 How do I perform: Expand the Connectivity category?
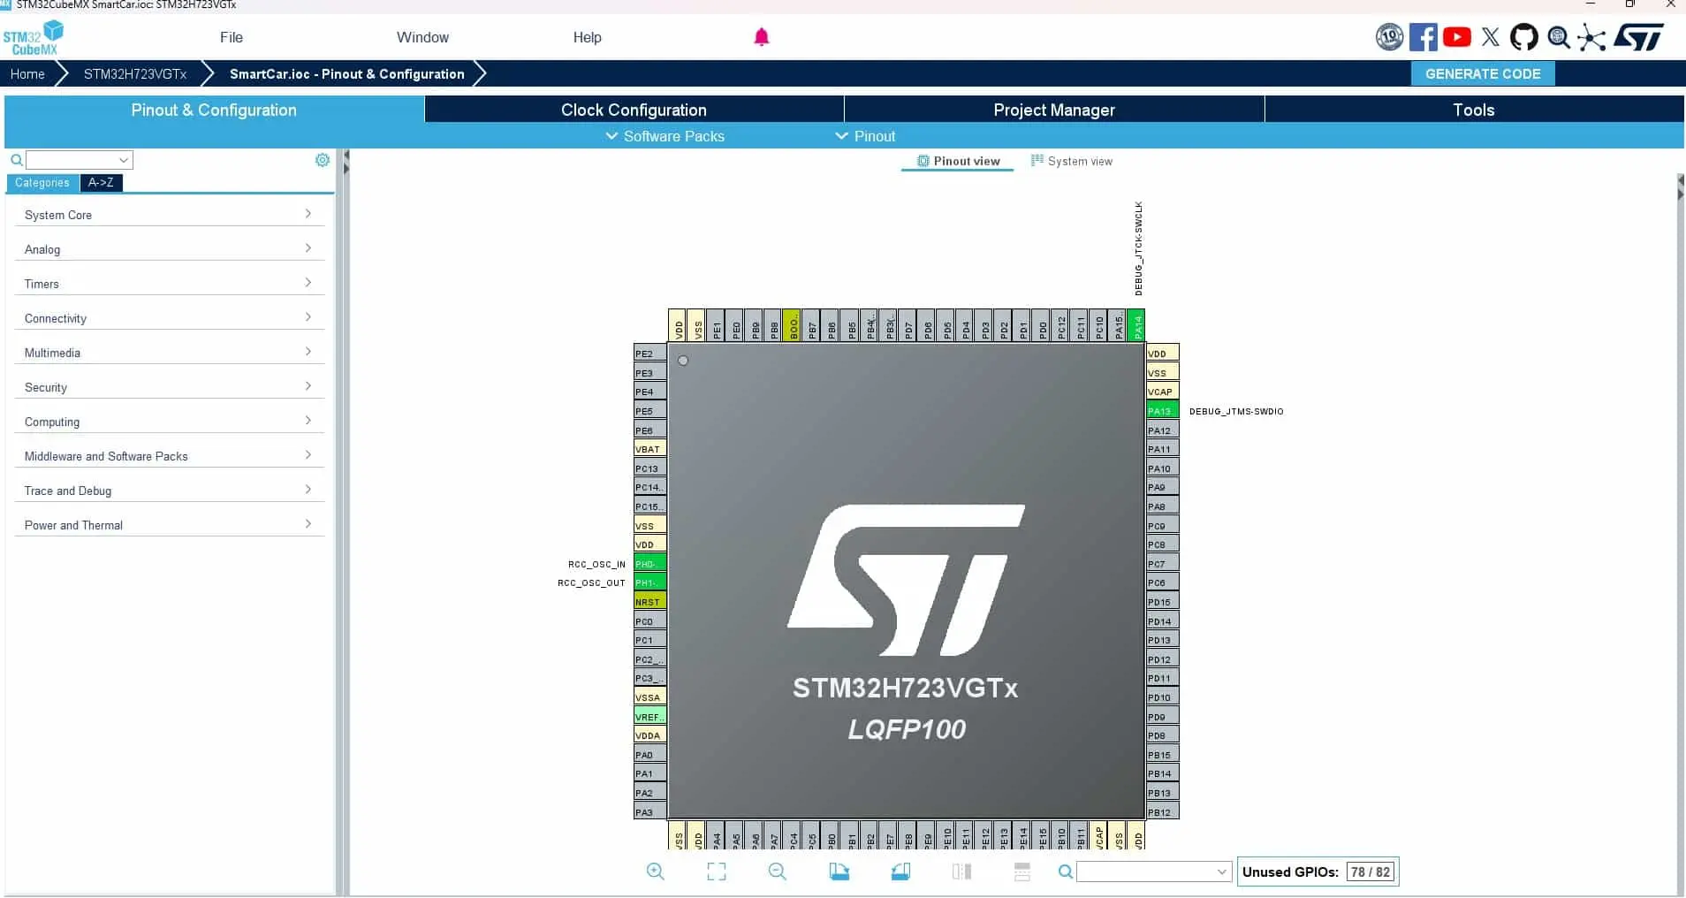point(169,318)
